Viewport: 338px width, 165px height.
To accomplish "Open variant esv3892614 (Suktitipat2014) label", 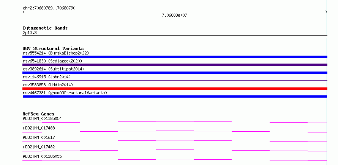I will point(54,69).
